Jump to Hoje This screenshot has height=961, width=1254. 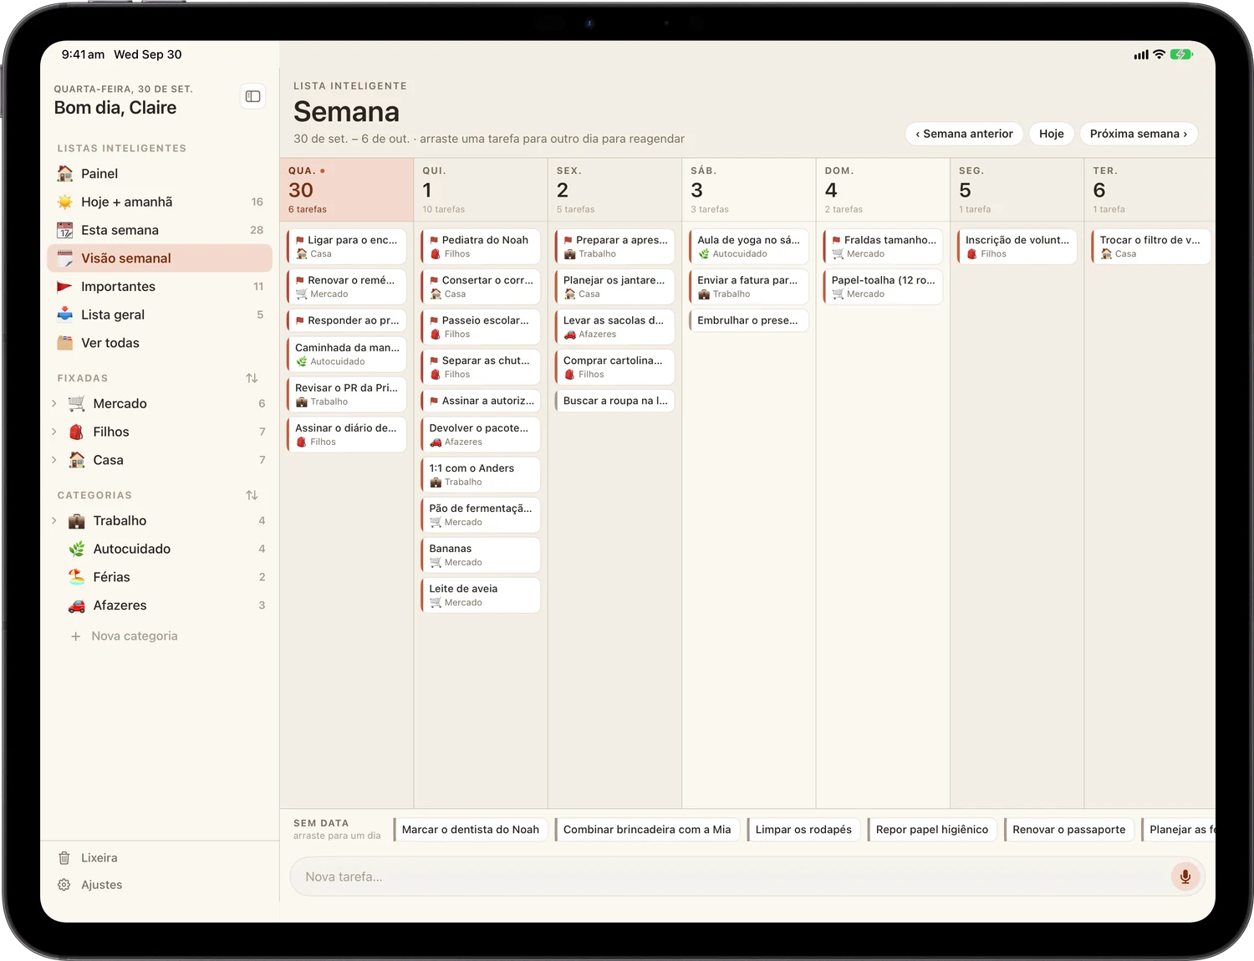click(1052, 134)
